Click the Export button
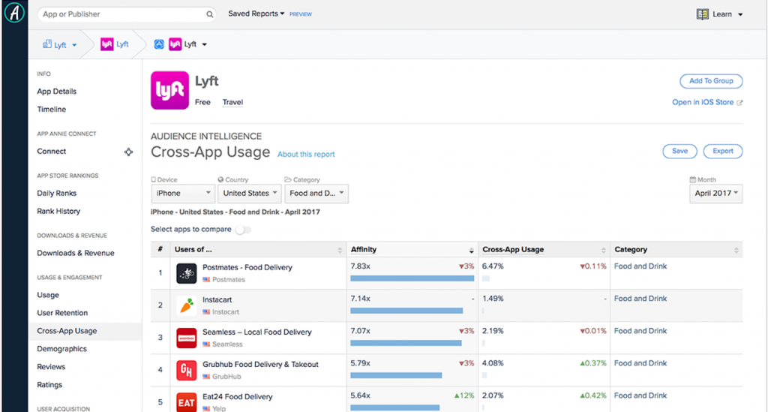The height and width of the screenshot is (412, 768). (x=723, y=151)
